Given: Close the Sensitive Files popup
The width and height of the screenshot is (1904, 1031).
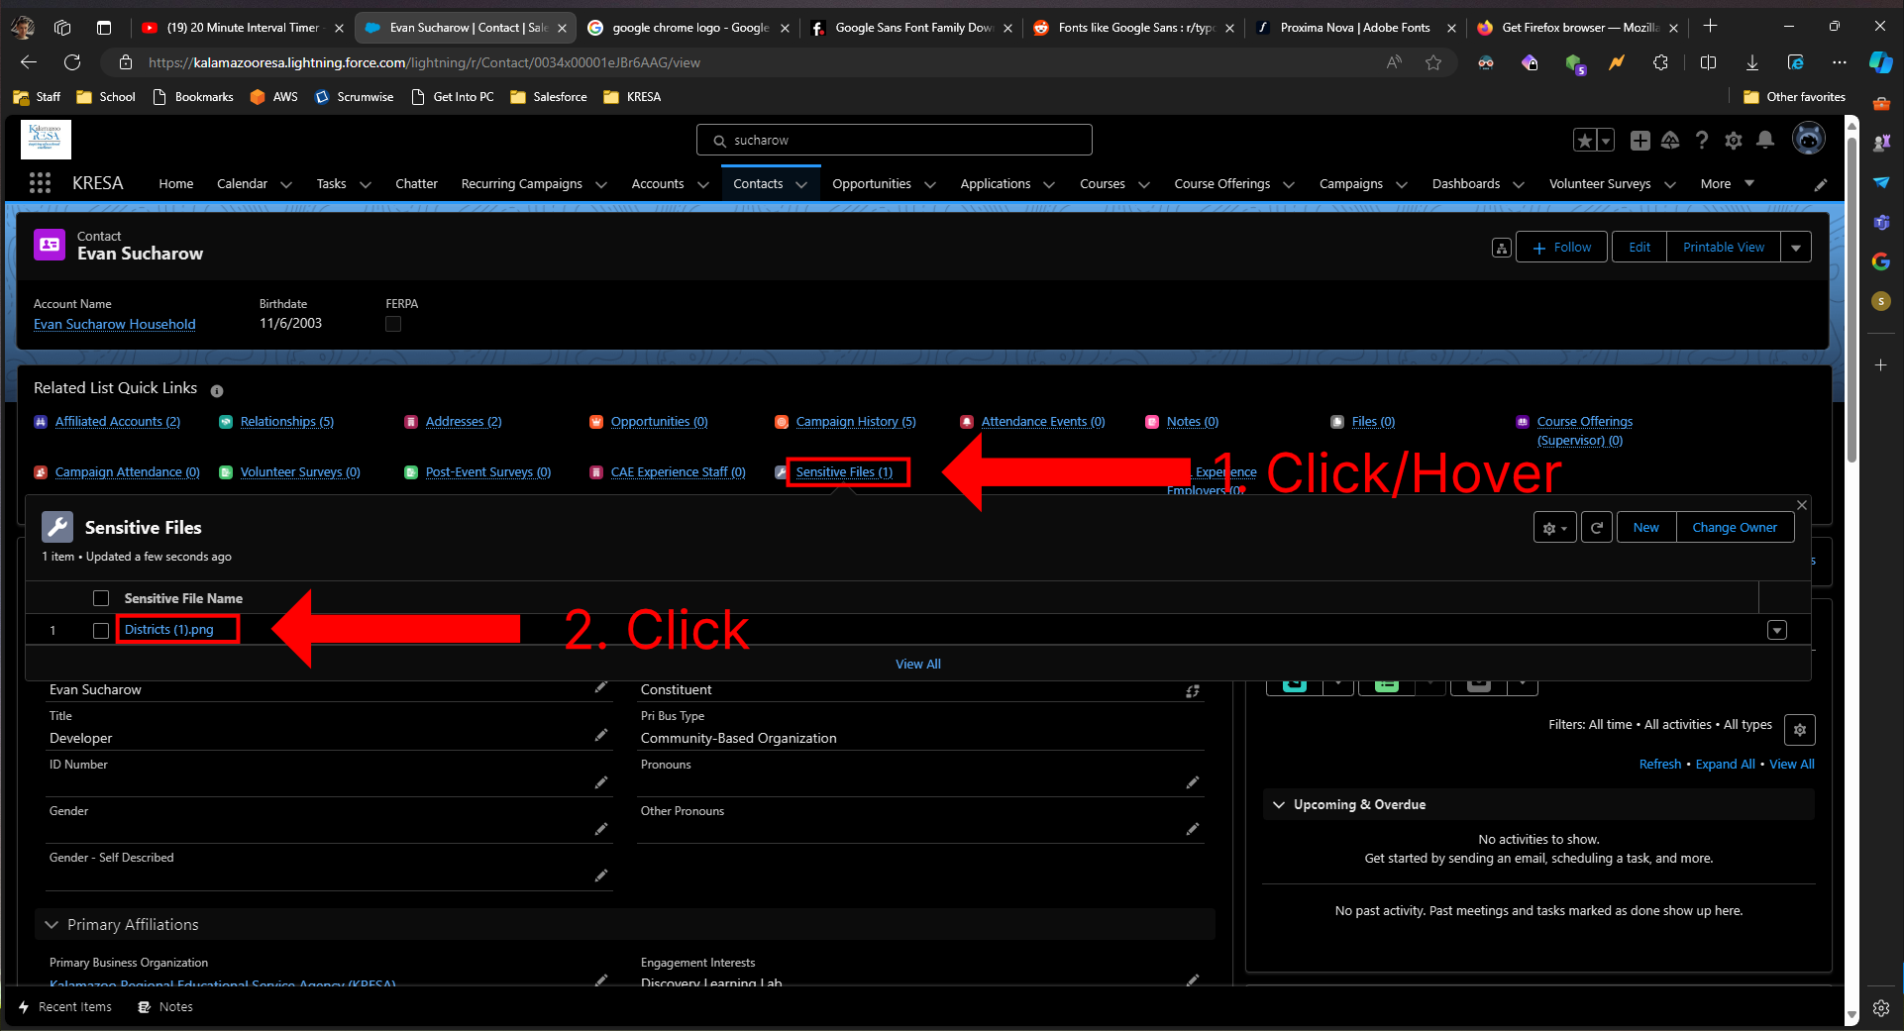Looking at the screenshot, I should coord(1802,505).
